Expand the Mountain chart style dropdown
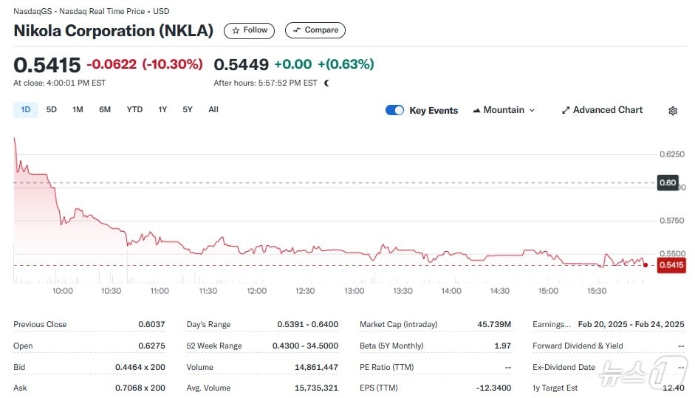The image size is (695, 398). tap(532, 110)
